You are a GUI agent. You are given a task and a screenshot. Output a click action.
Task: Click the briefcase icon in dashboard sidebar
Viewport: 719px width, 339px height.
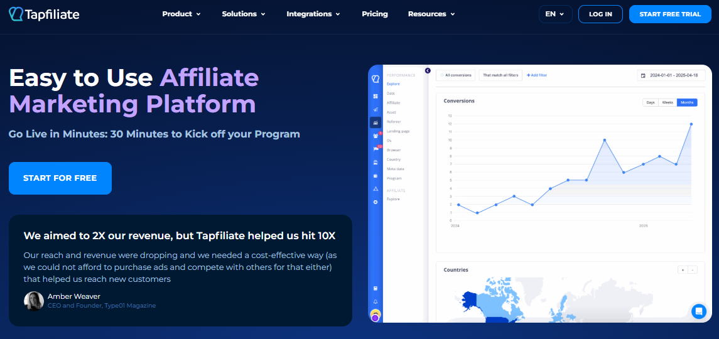point(376,176)
